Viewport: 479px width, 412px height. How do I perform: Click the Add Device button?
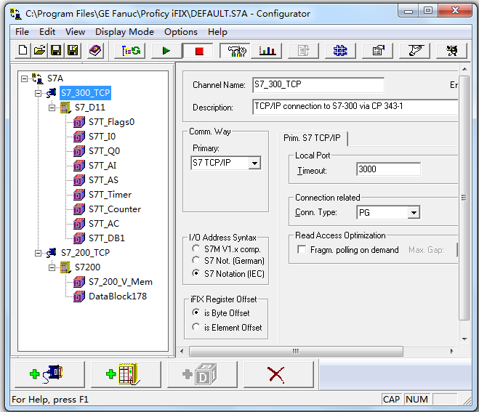(126, 374)
